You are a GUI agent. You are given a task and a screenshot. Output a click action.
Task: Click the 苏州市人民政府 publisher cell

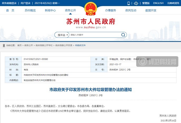31,64
